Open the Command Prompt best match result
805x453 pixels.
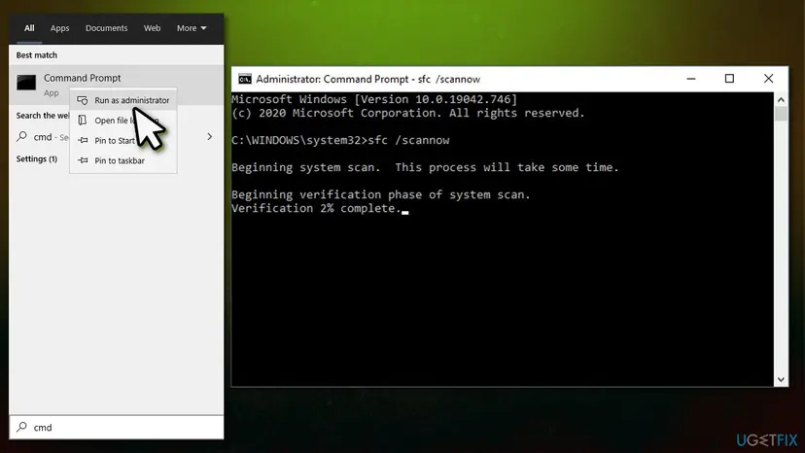(117, 85)
